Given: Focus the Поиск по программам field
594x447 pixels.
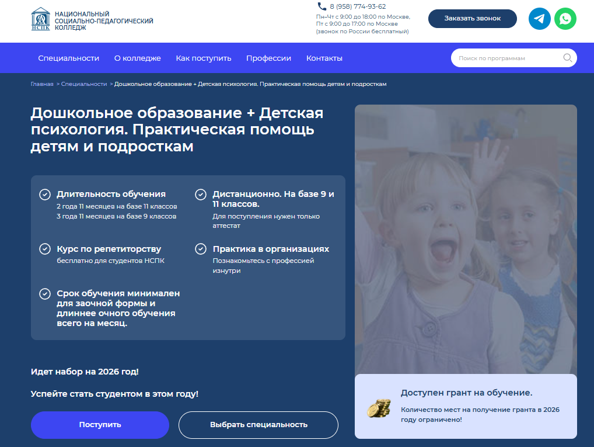Looking at the screenshot, I should [508, 58].
